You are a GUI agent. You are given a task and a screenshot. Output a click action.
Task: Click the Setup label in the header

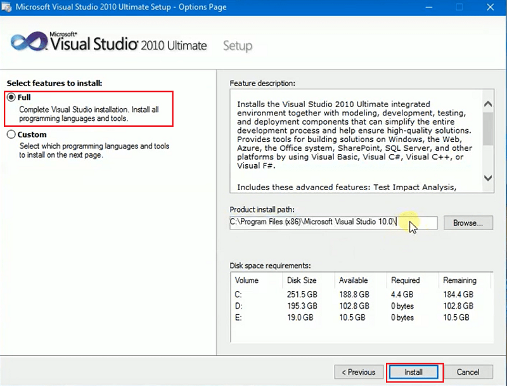[x=238, y=46]
